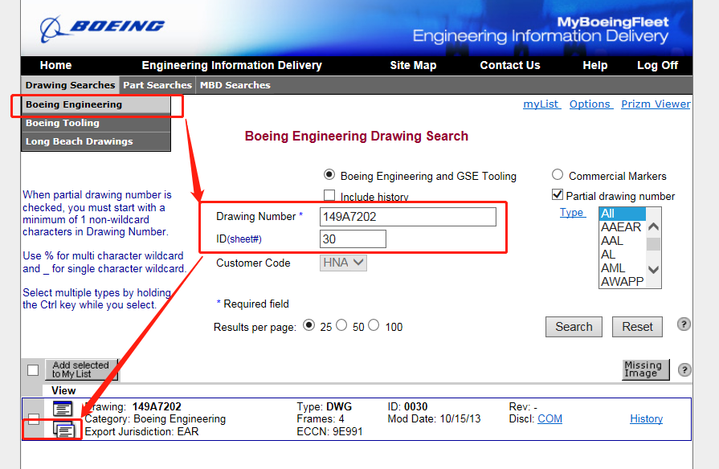719x469 pixels.
Task: Open the COM disclosure link
Action: (x=549, y=419)
